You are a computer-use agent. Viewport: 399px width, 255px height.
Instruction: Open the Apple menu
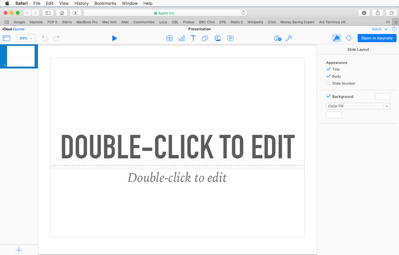point(7,3)
